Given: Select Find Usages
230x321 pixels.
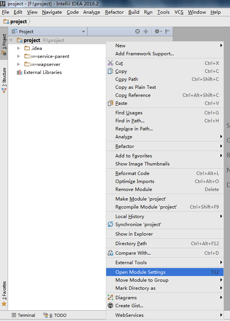Looking at the screenshot, I should 165,112.
